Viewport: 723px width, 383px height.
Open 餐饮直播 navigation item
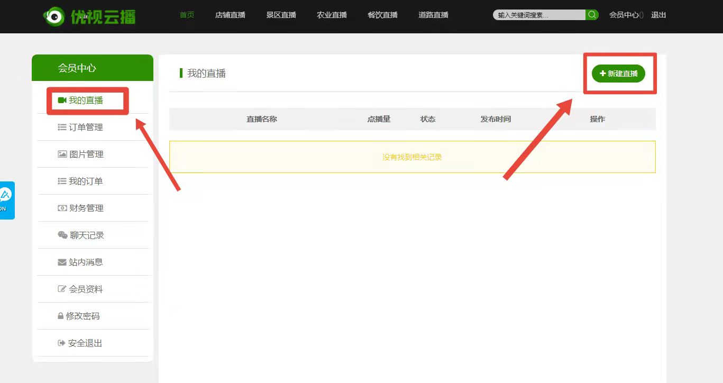click(x=382, y=15)
